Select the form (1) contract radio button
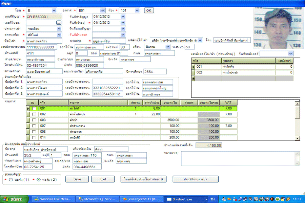Image resolution: width=305 pixels, height=203 pixels. tap(11, 180)
